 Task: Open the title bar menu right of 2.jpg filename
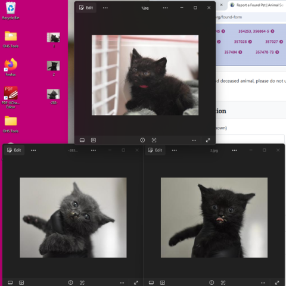pyautogui.click(x=234, y=150)
